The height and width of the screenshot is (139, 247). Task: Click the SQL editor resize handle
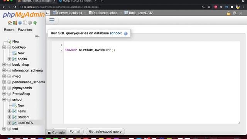tap(239, 123)
